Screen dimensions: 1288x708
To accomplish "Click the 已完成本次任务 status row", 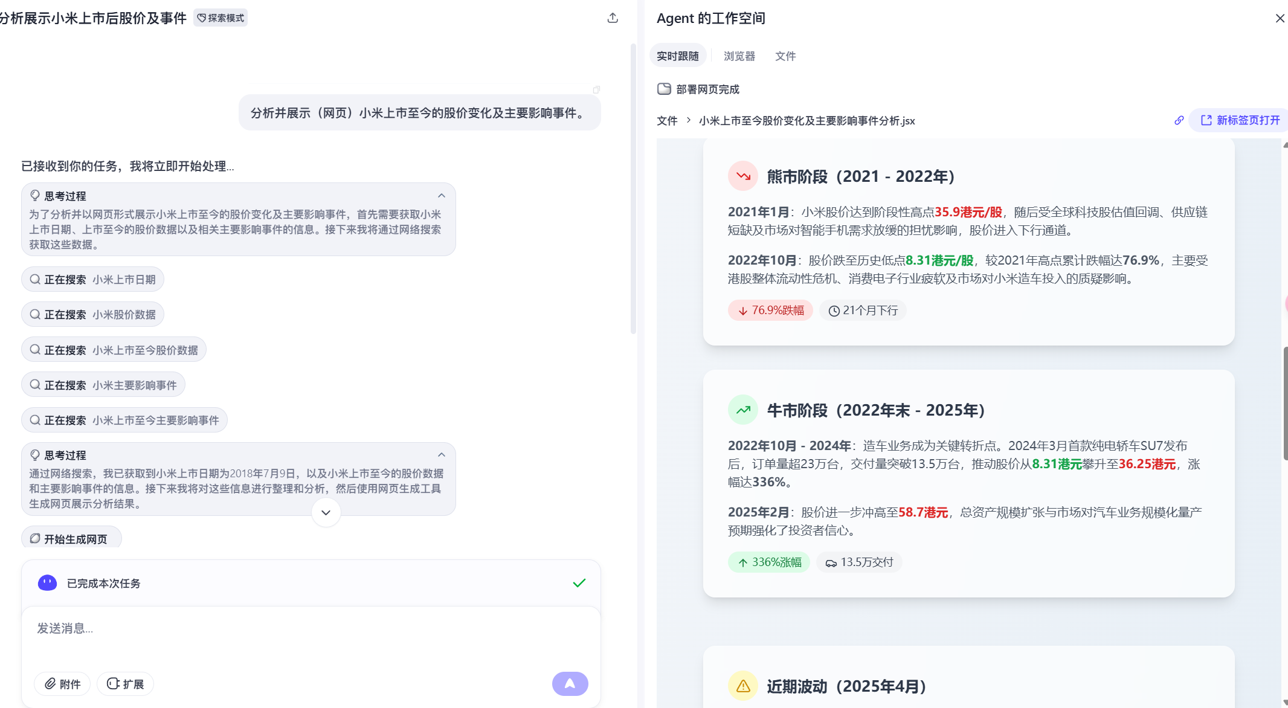I will [311, 583].
